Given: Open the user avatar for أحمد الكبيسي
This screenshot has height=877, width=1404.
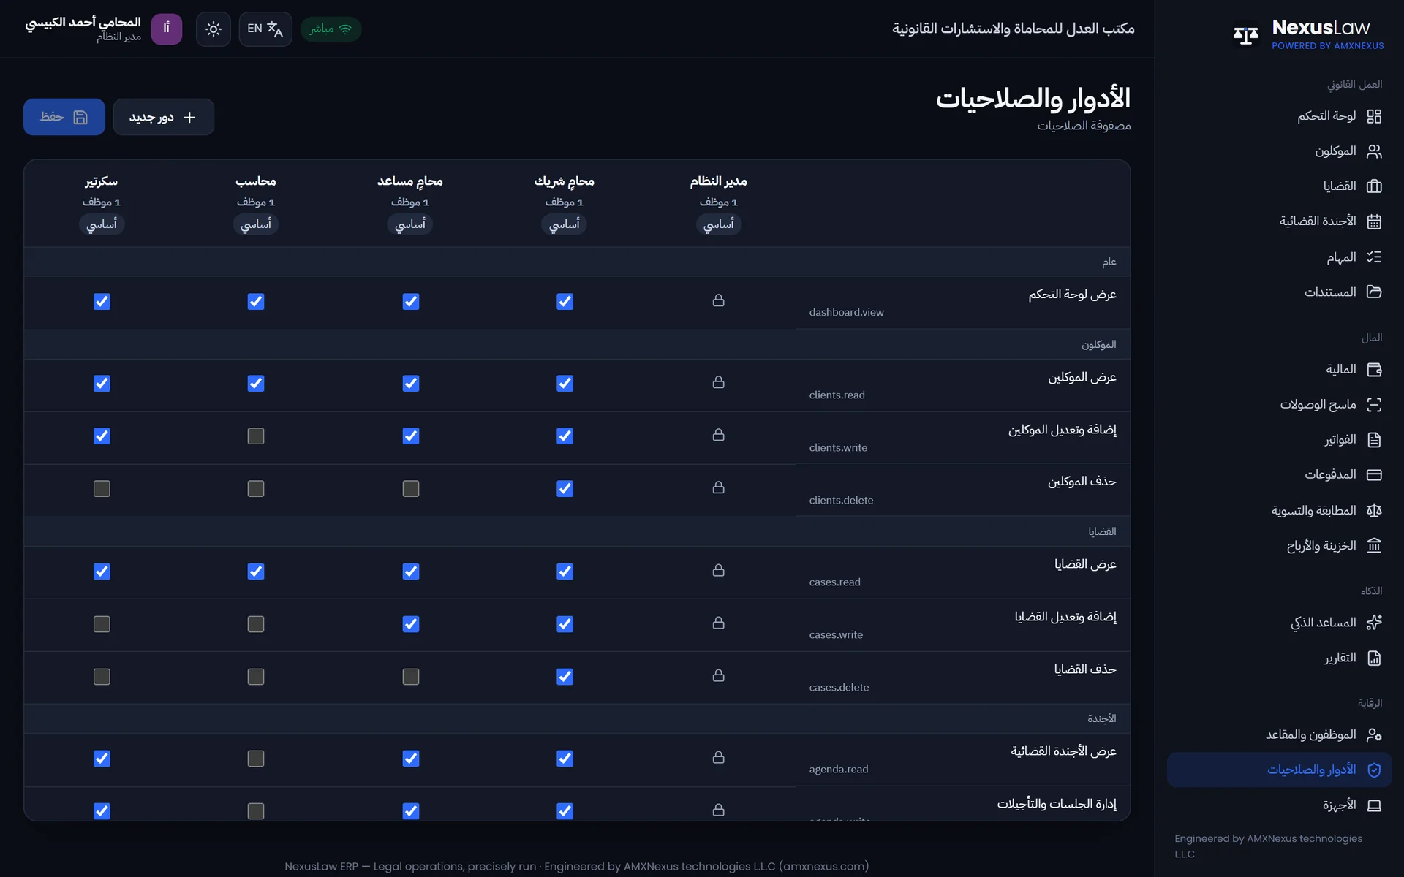Looking at the screenshot, I should point(166,29).
